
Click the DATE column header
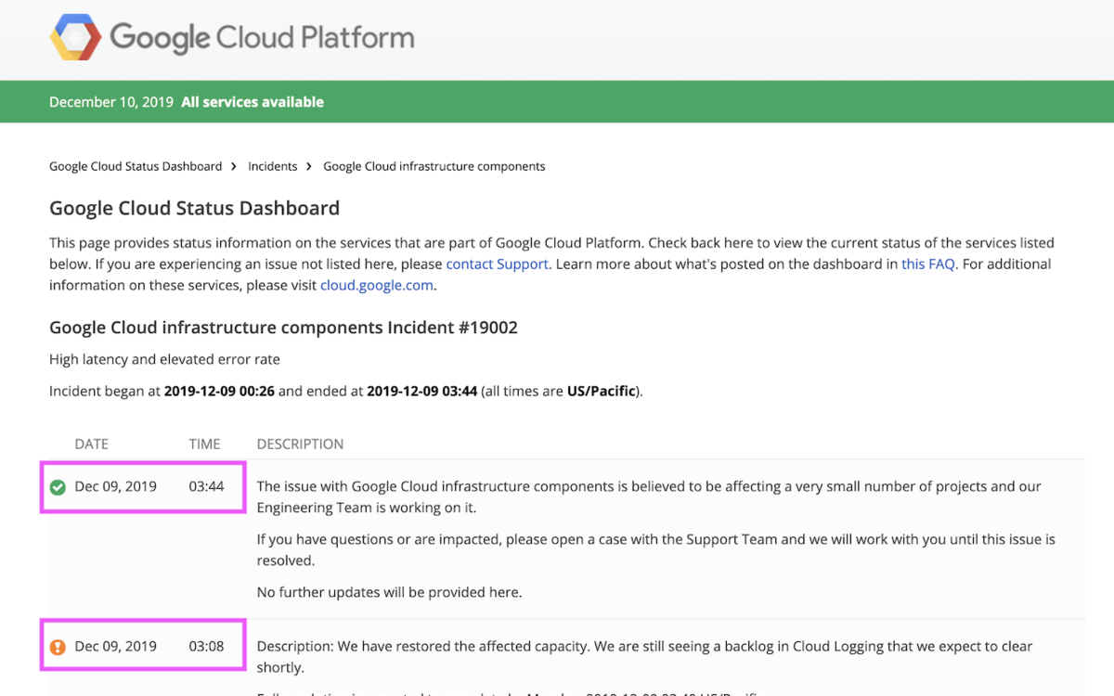[x=92, y=444]
